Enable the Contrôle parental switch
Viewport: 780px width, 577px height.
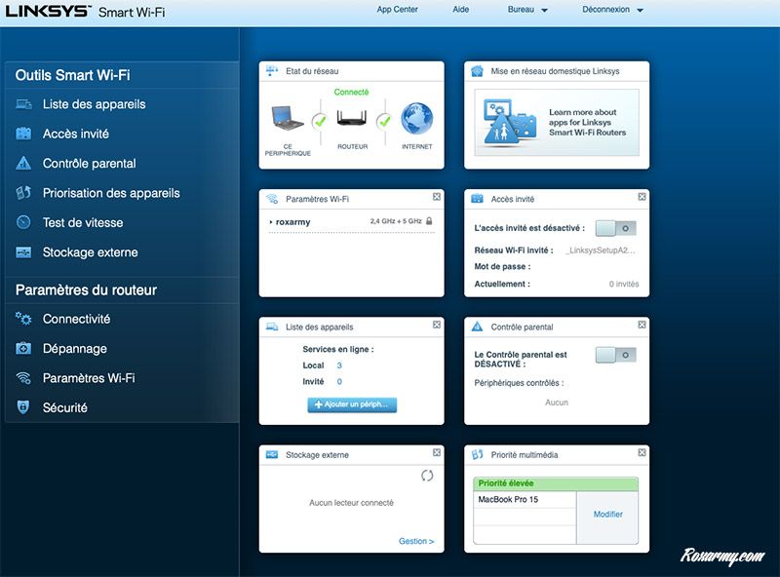coord(615,356)
